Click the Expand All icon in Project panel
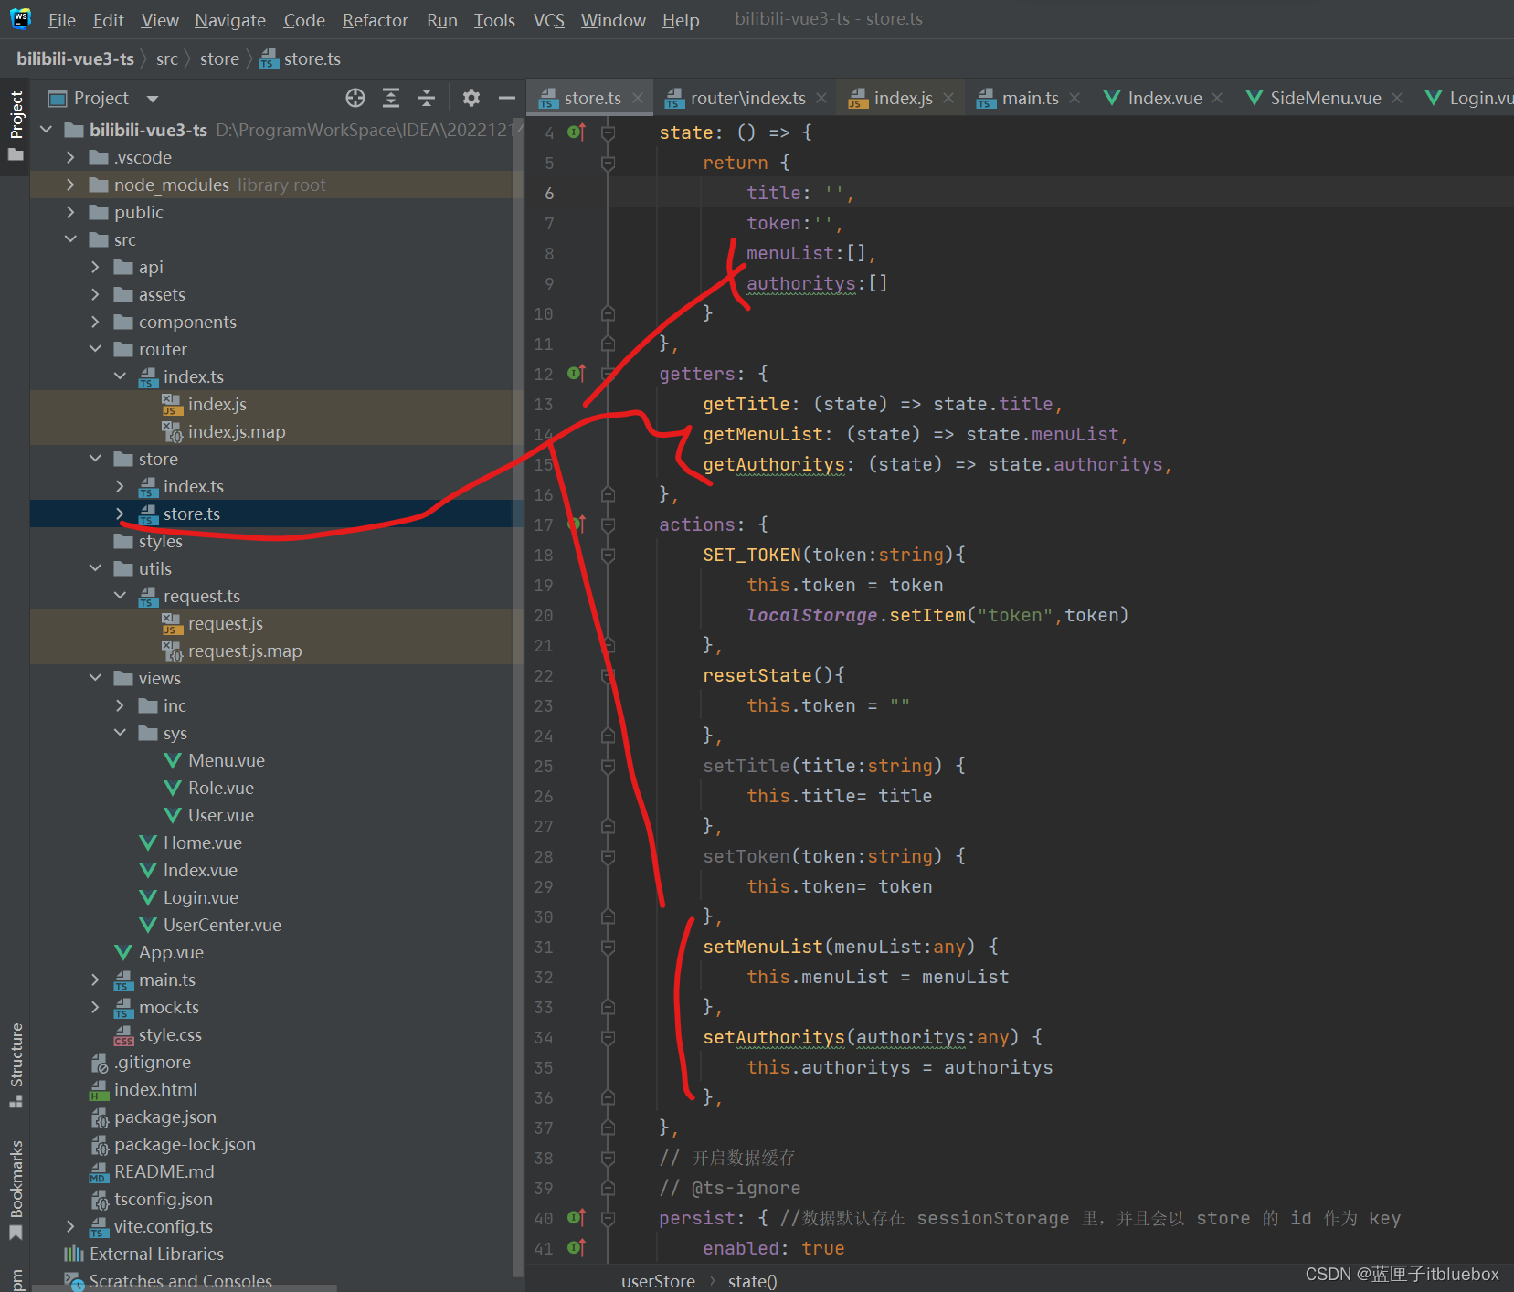The height and width of the screenshot is (1292, 1514). point(391,98)
